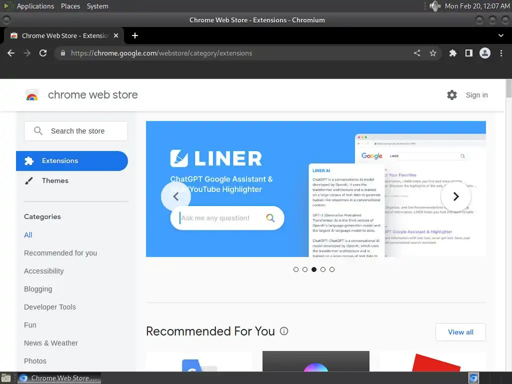Bookmark this page with the star icon
The width and height of the screenshot is (512, 384).
[x=433, y=53]
